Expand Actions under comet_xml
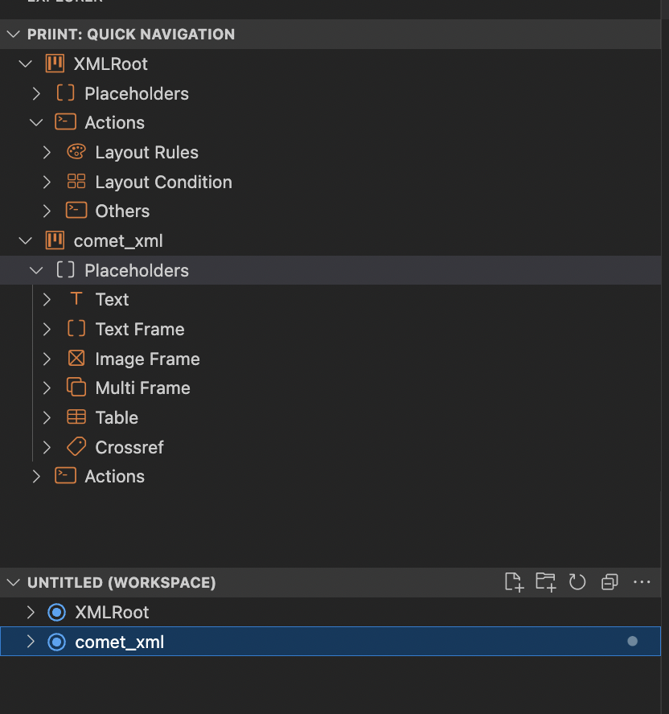The image size is (669, 714). tap(36, 476)
